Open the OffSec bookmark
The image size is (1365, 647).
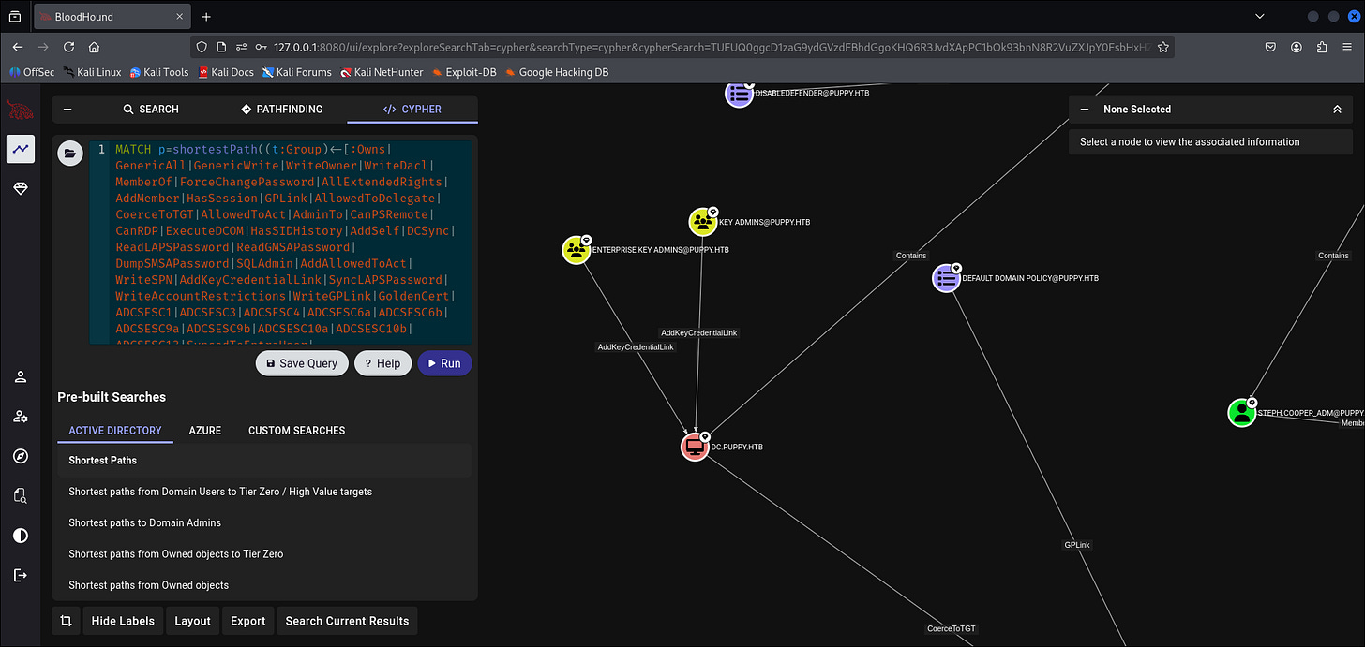point(32,72)
